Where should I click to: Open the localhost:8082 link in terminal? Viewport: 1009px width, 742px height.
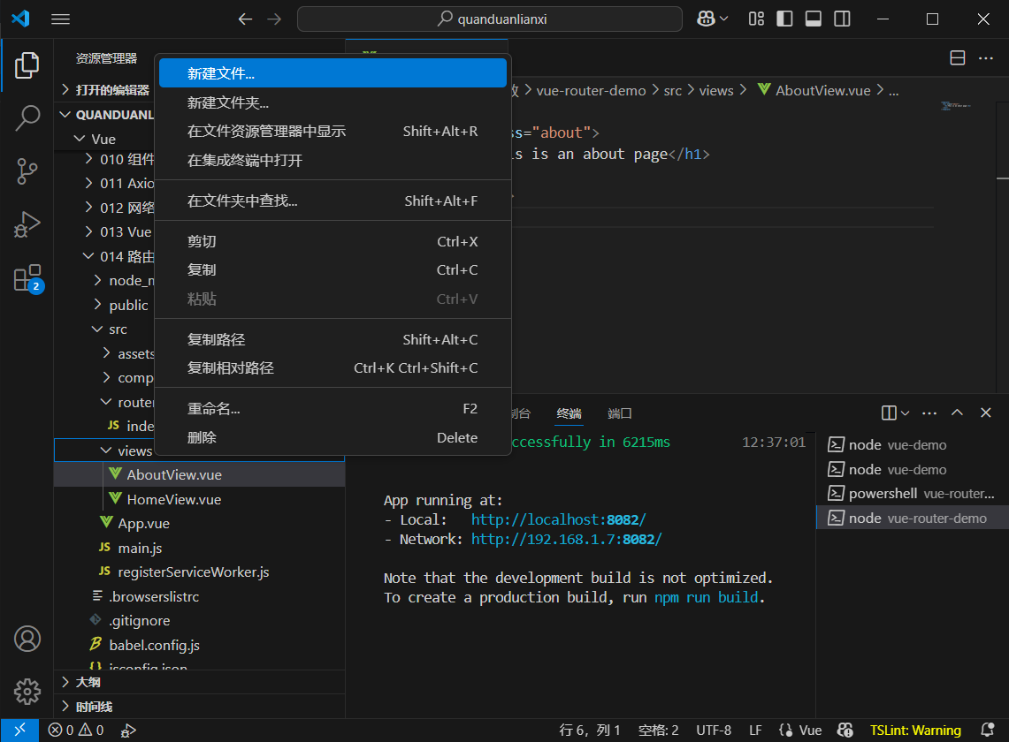tap(558, 519)
